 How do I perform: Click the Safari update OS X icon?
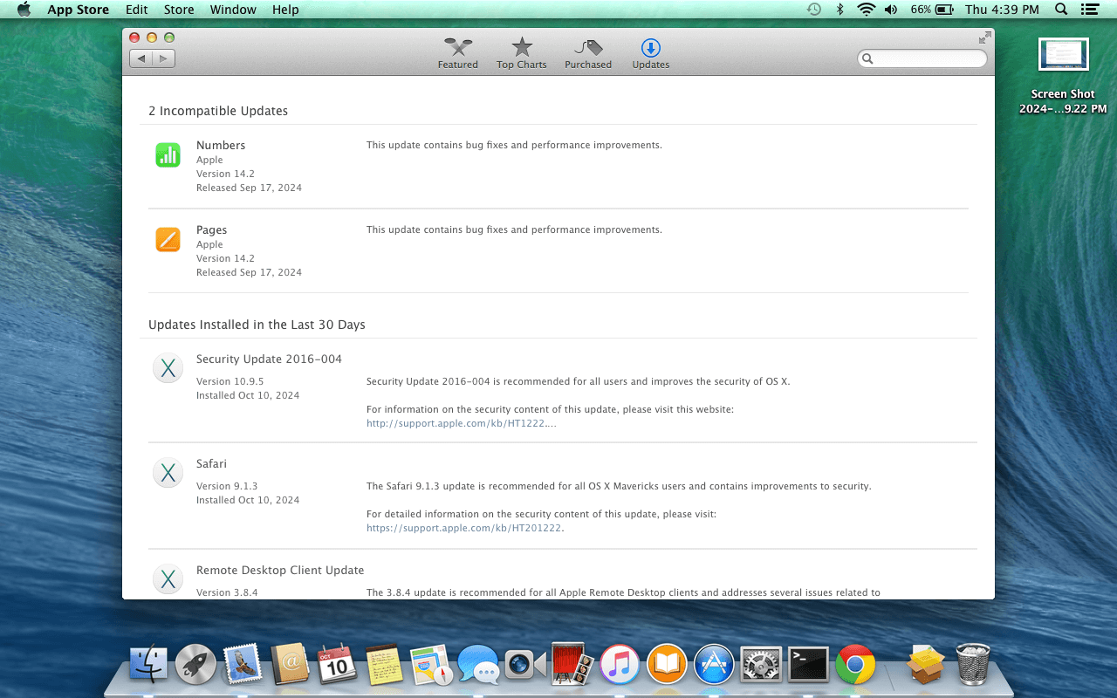tap(168, 473)
